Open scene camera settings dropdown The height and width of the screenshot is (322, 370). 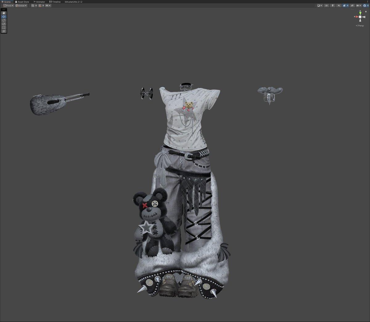coord(359,6)
